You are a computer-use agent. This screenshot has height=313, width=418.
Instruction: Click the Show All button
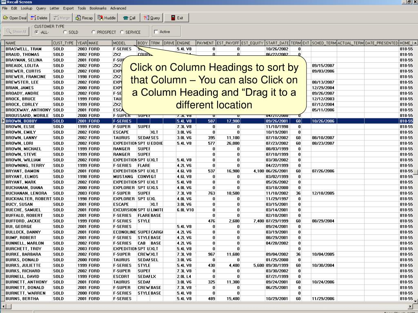coord(16,31)
